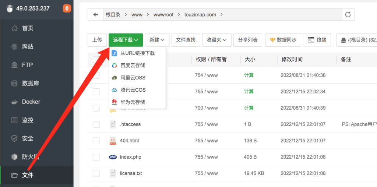Click the PHP icon of index.php
Image resolution: width=377 pixels, height=187 pixels.
point(113,157)
